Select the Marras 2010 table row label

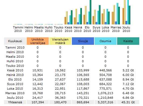(x=15, y=93)
